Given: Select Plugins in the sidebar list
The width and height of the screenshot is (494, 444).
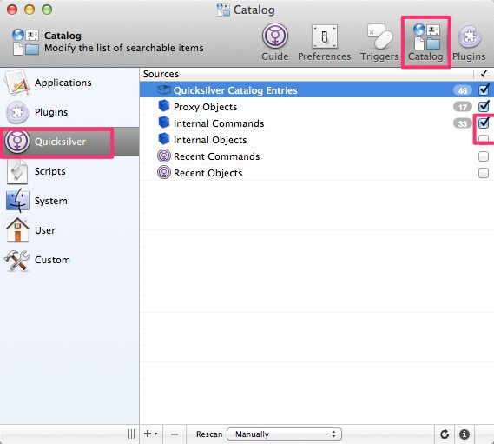Looking at the screenshot, I should click(69, 112).
